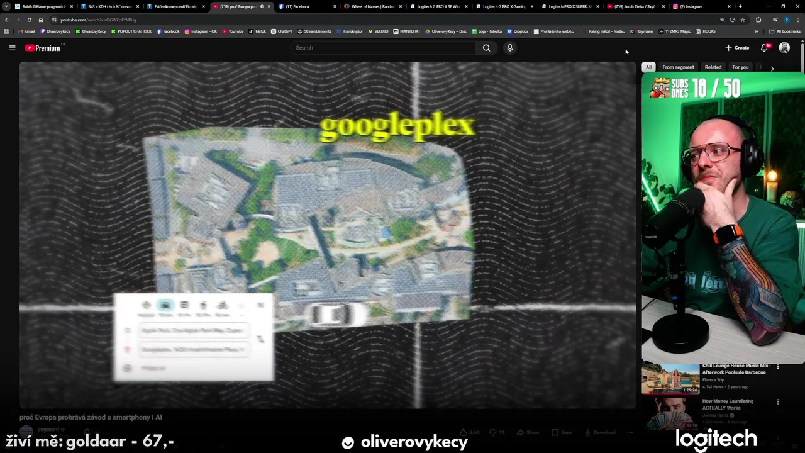Select the From segment filter chip
Viewport: 805px width, 453px height.
(x=678, y=67)
